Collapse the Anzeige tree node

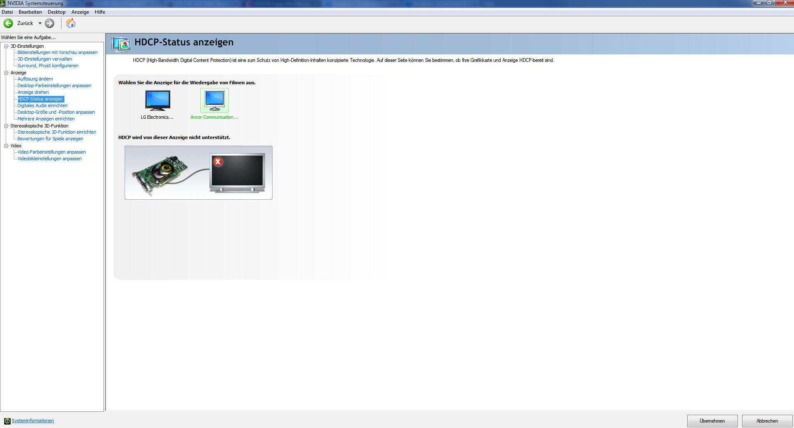6,73
